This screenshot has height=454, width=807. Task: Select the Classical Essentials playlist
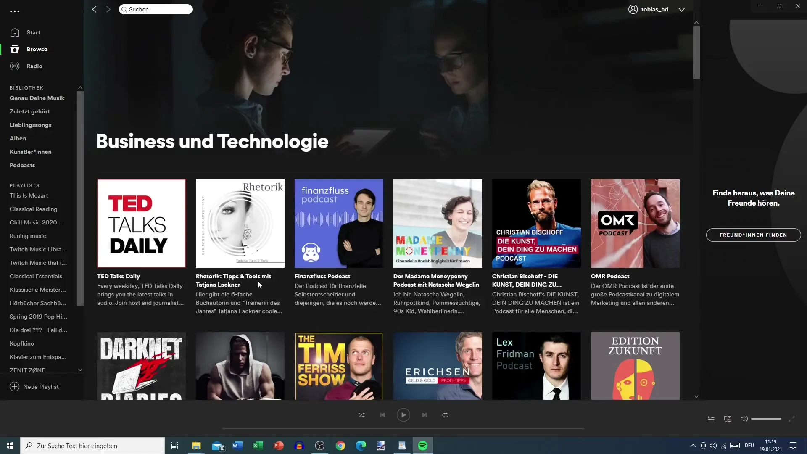[36, 276]
